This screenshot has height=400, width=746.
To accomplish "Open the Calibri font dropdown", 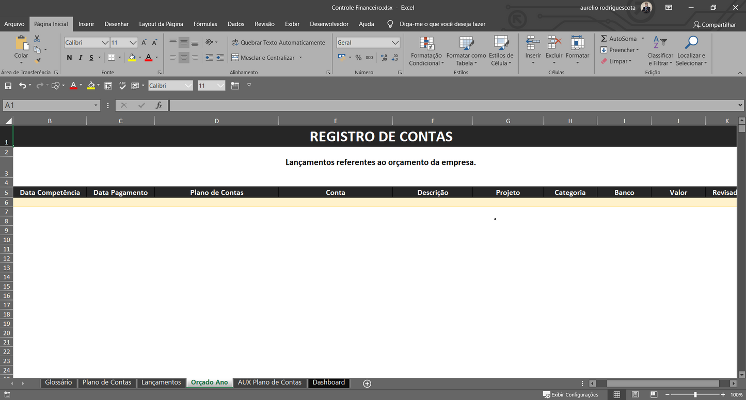I will point(87,42).
